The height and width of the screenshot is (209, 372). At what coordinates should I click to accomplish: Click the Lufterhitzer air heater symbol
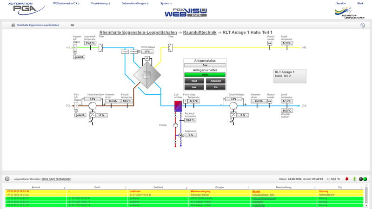click(x=178, y=106)
